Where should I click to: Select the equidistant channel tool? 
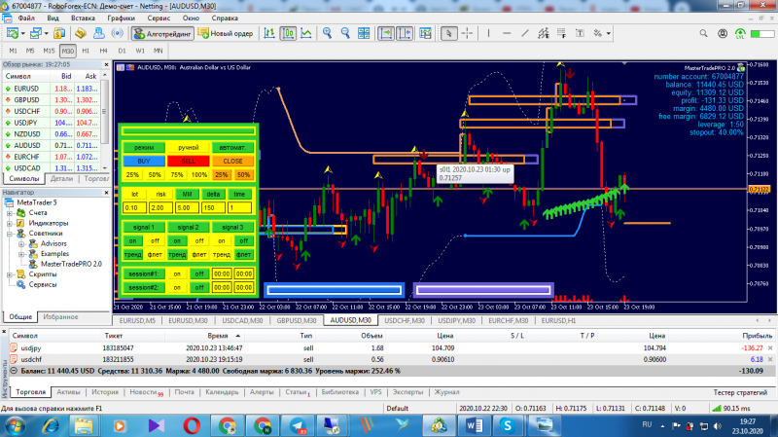pyautogui.click(x=544, y=33)
